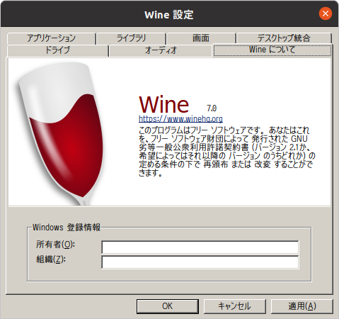Confirm with the OK button
The image size is (339, 319).
168,306
